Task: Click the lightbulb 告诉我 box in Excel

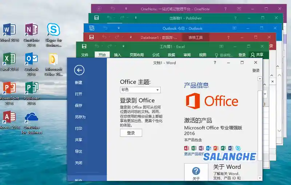Action: pos(224,55)
